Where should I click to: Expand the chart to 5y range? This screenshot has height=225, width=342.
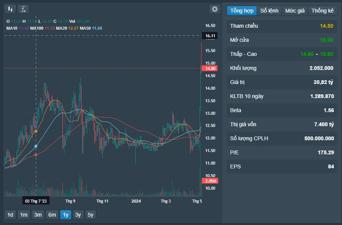[x=90, y=215]
